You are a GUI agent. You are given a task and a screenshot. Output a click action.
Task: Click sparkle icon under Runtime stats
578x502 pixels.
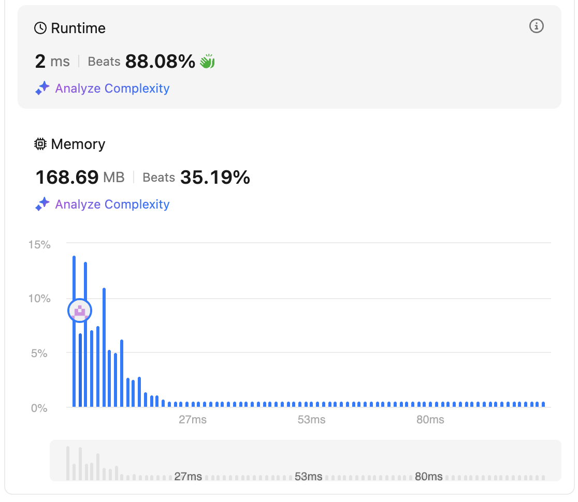click(x=42, y=88)
